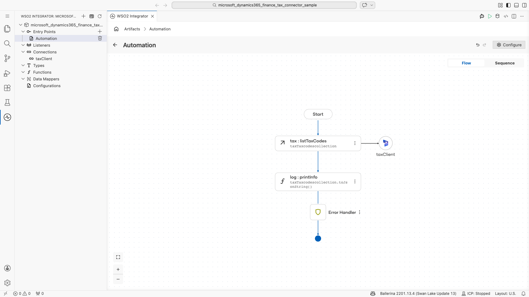This screenshot has width=529, height=297.
Task: Open the Testing flask view
Action: pyautogui.click(x=7, y=102)
